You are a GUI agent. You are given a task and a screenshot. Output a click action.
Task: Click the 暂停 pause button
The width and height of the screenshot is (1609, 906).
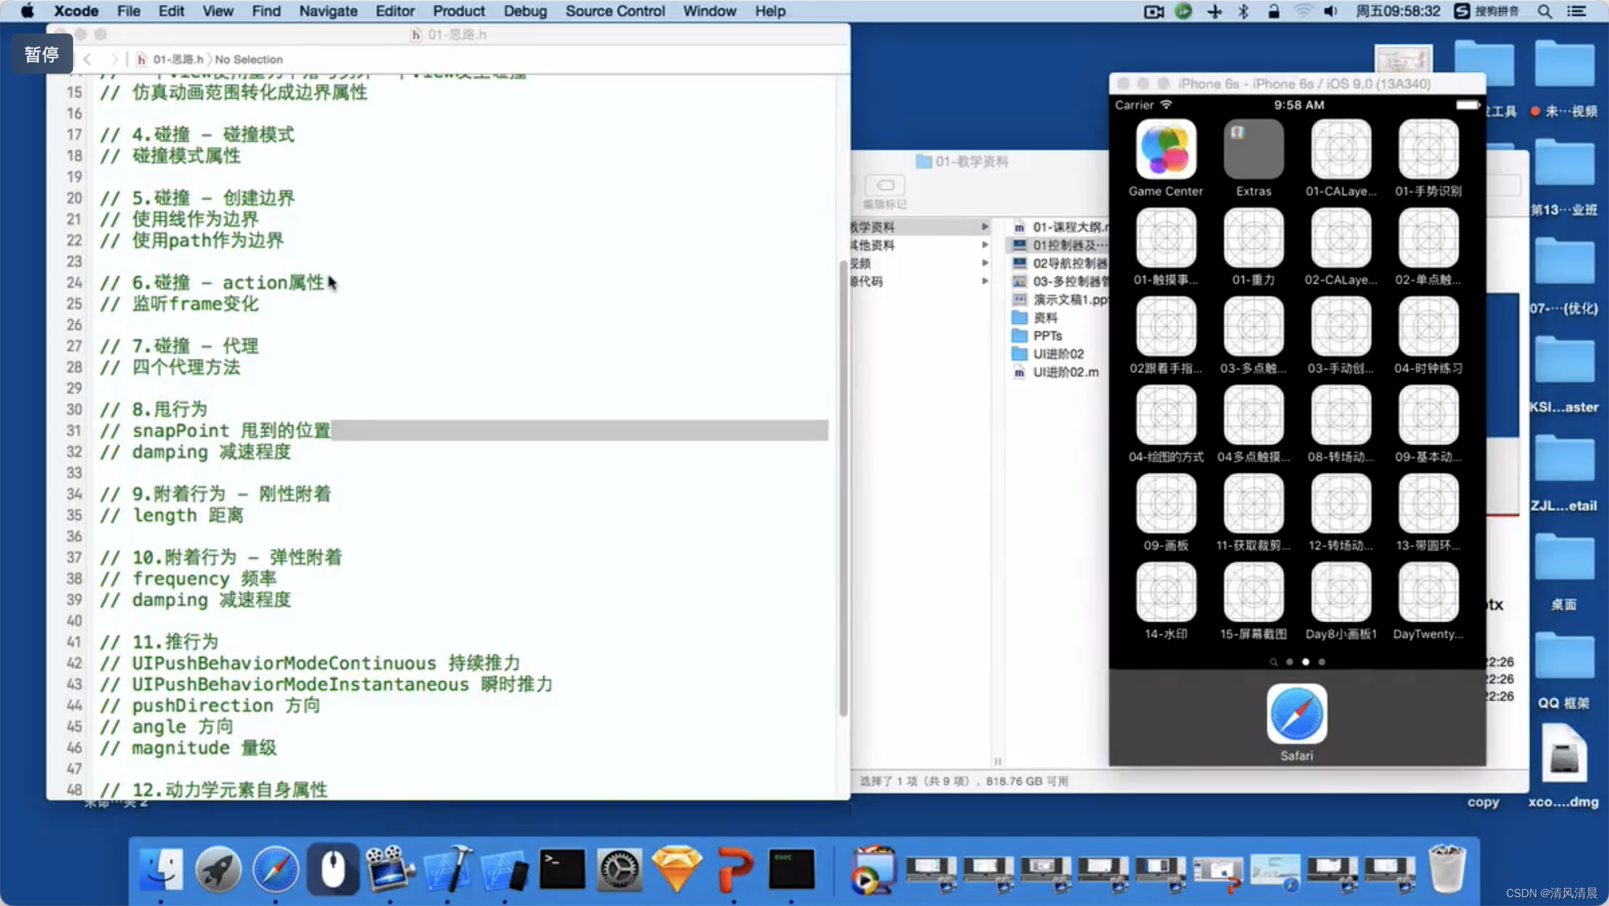click(x=42, y=54)
